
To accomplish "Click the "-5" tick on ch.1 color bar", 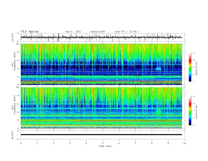I will pyautogui.click(x=194, y=67).
